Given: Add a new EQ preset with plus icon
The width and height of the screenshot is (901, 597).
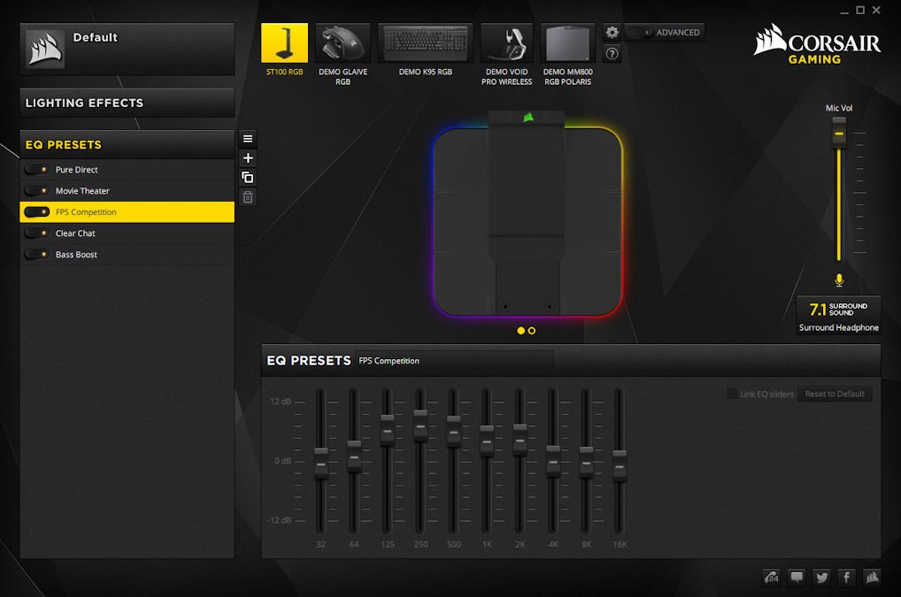Looking at the screenshot, I should coord(248,158).
